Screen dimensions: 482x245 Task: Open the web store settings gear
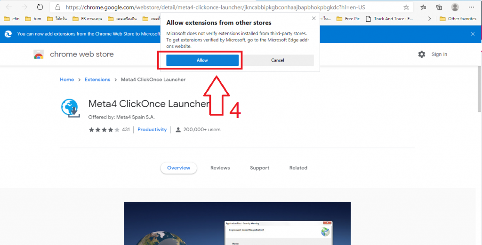click(x=422, y=55)
